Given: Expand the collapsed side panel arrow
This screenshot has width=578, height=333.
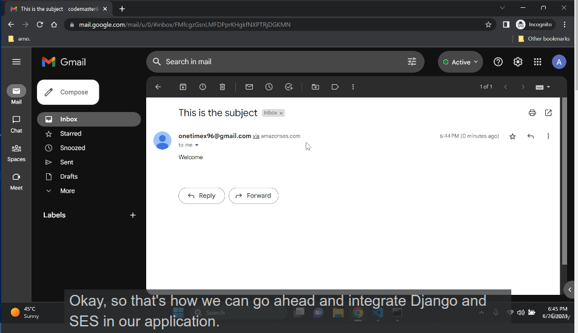Looking at the screenshot, I should [x=570, y=289].
